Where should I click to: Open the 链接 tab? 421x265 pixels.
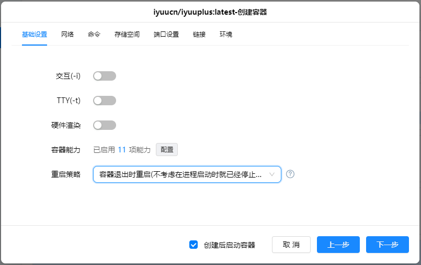pos(199,35)
